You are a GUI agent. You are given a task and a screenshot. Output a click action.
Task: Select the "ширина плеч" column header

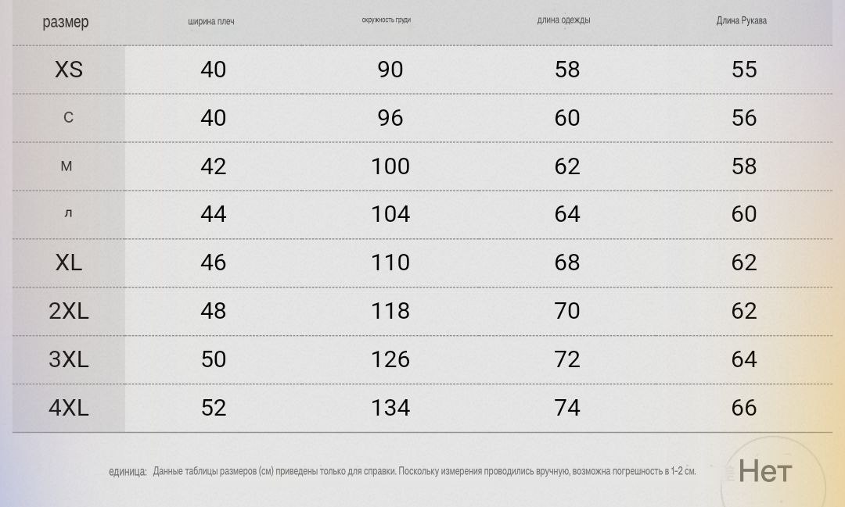point(211,22)
